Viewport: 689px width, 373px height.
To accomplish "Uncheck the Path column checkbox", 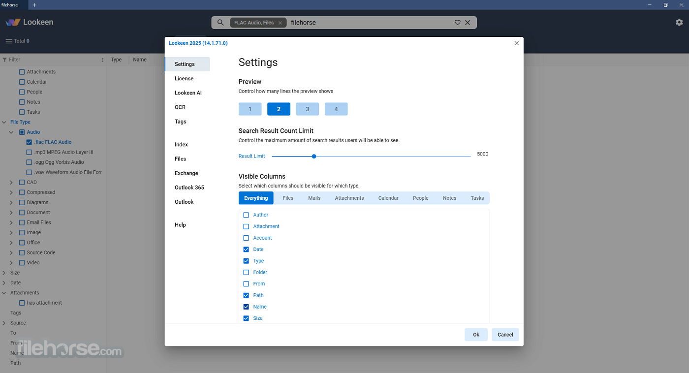I will point(246,295).
